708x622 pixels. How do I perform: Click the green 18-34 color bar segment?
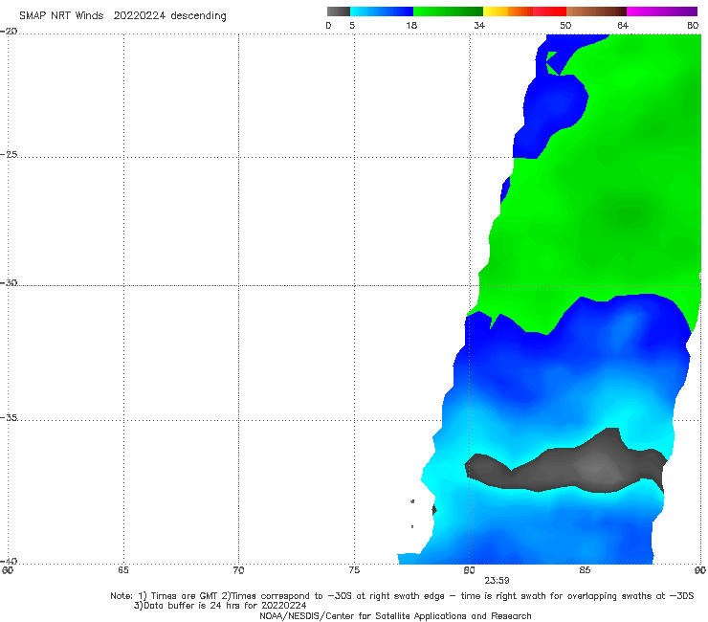pyautogui.click(x=448, y=11)
